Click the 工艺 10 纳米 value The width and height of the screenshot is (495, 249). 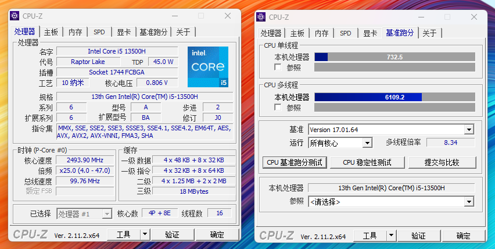(73, 83)
